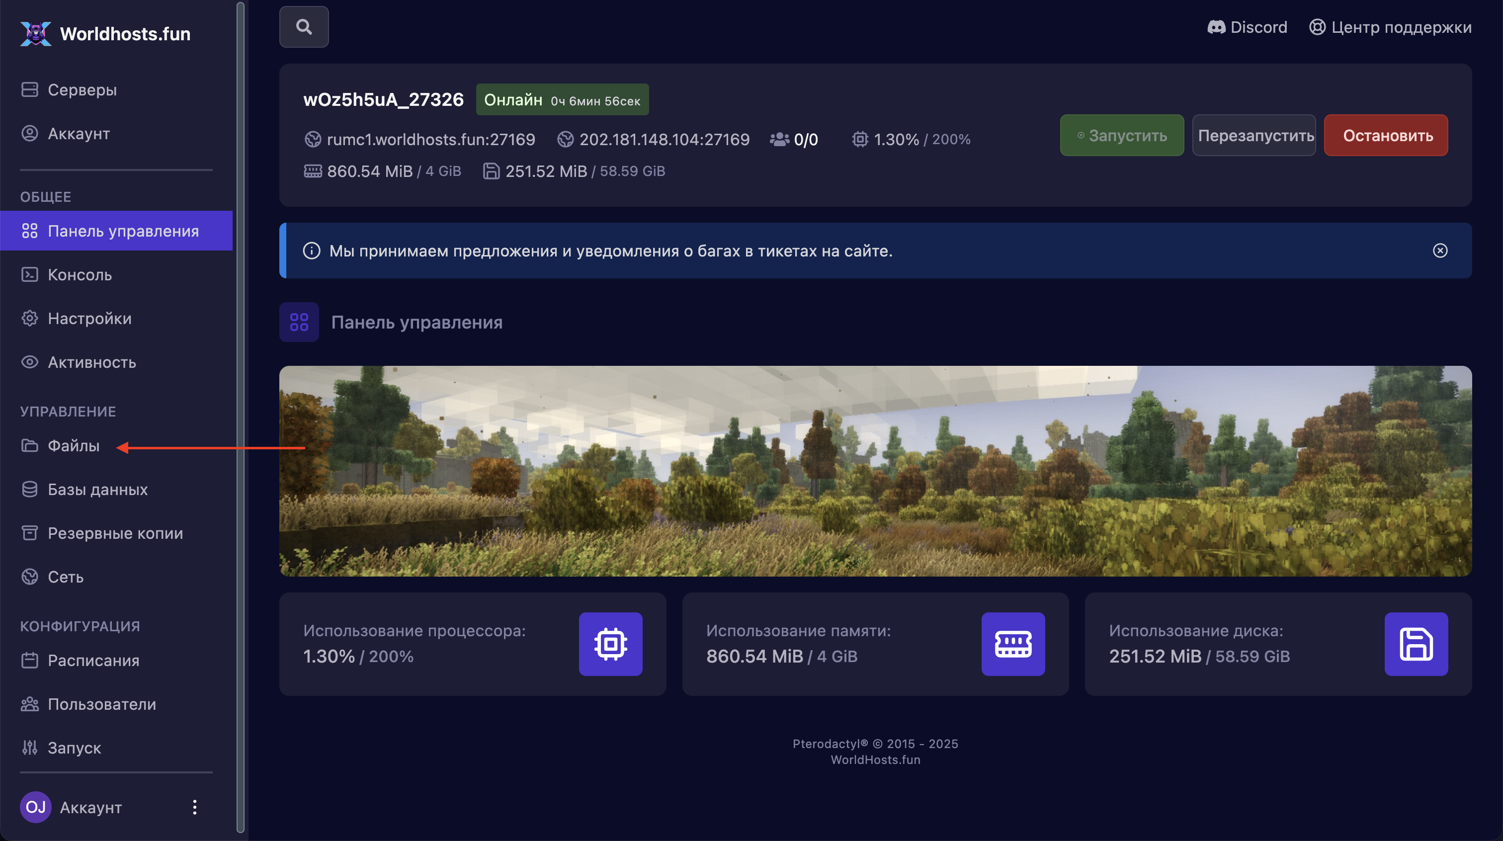Open Центр поддержки support center link
Screen dimensions: 1503x841
(1390, 27)
